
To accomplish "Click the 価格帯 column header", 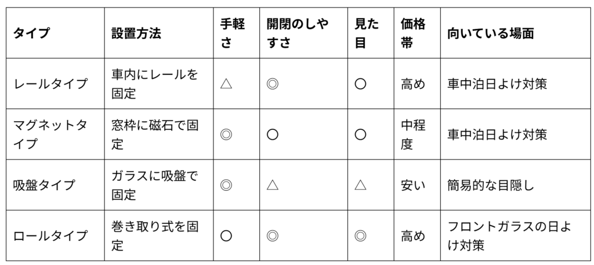I will [413, 33].
